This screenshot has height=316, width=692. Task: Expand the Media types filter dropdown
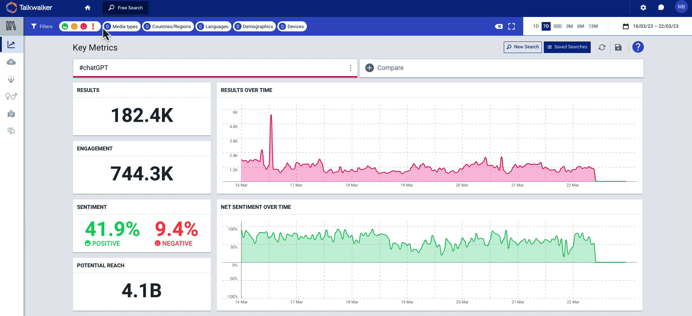[122, 26]
